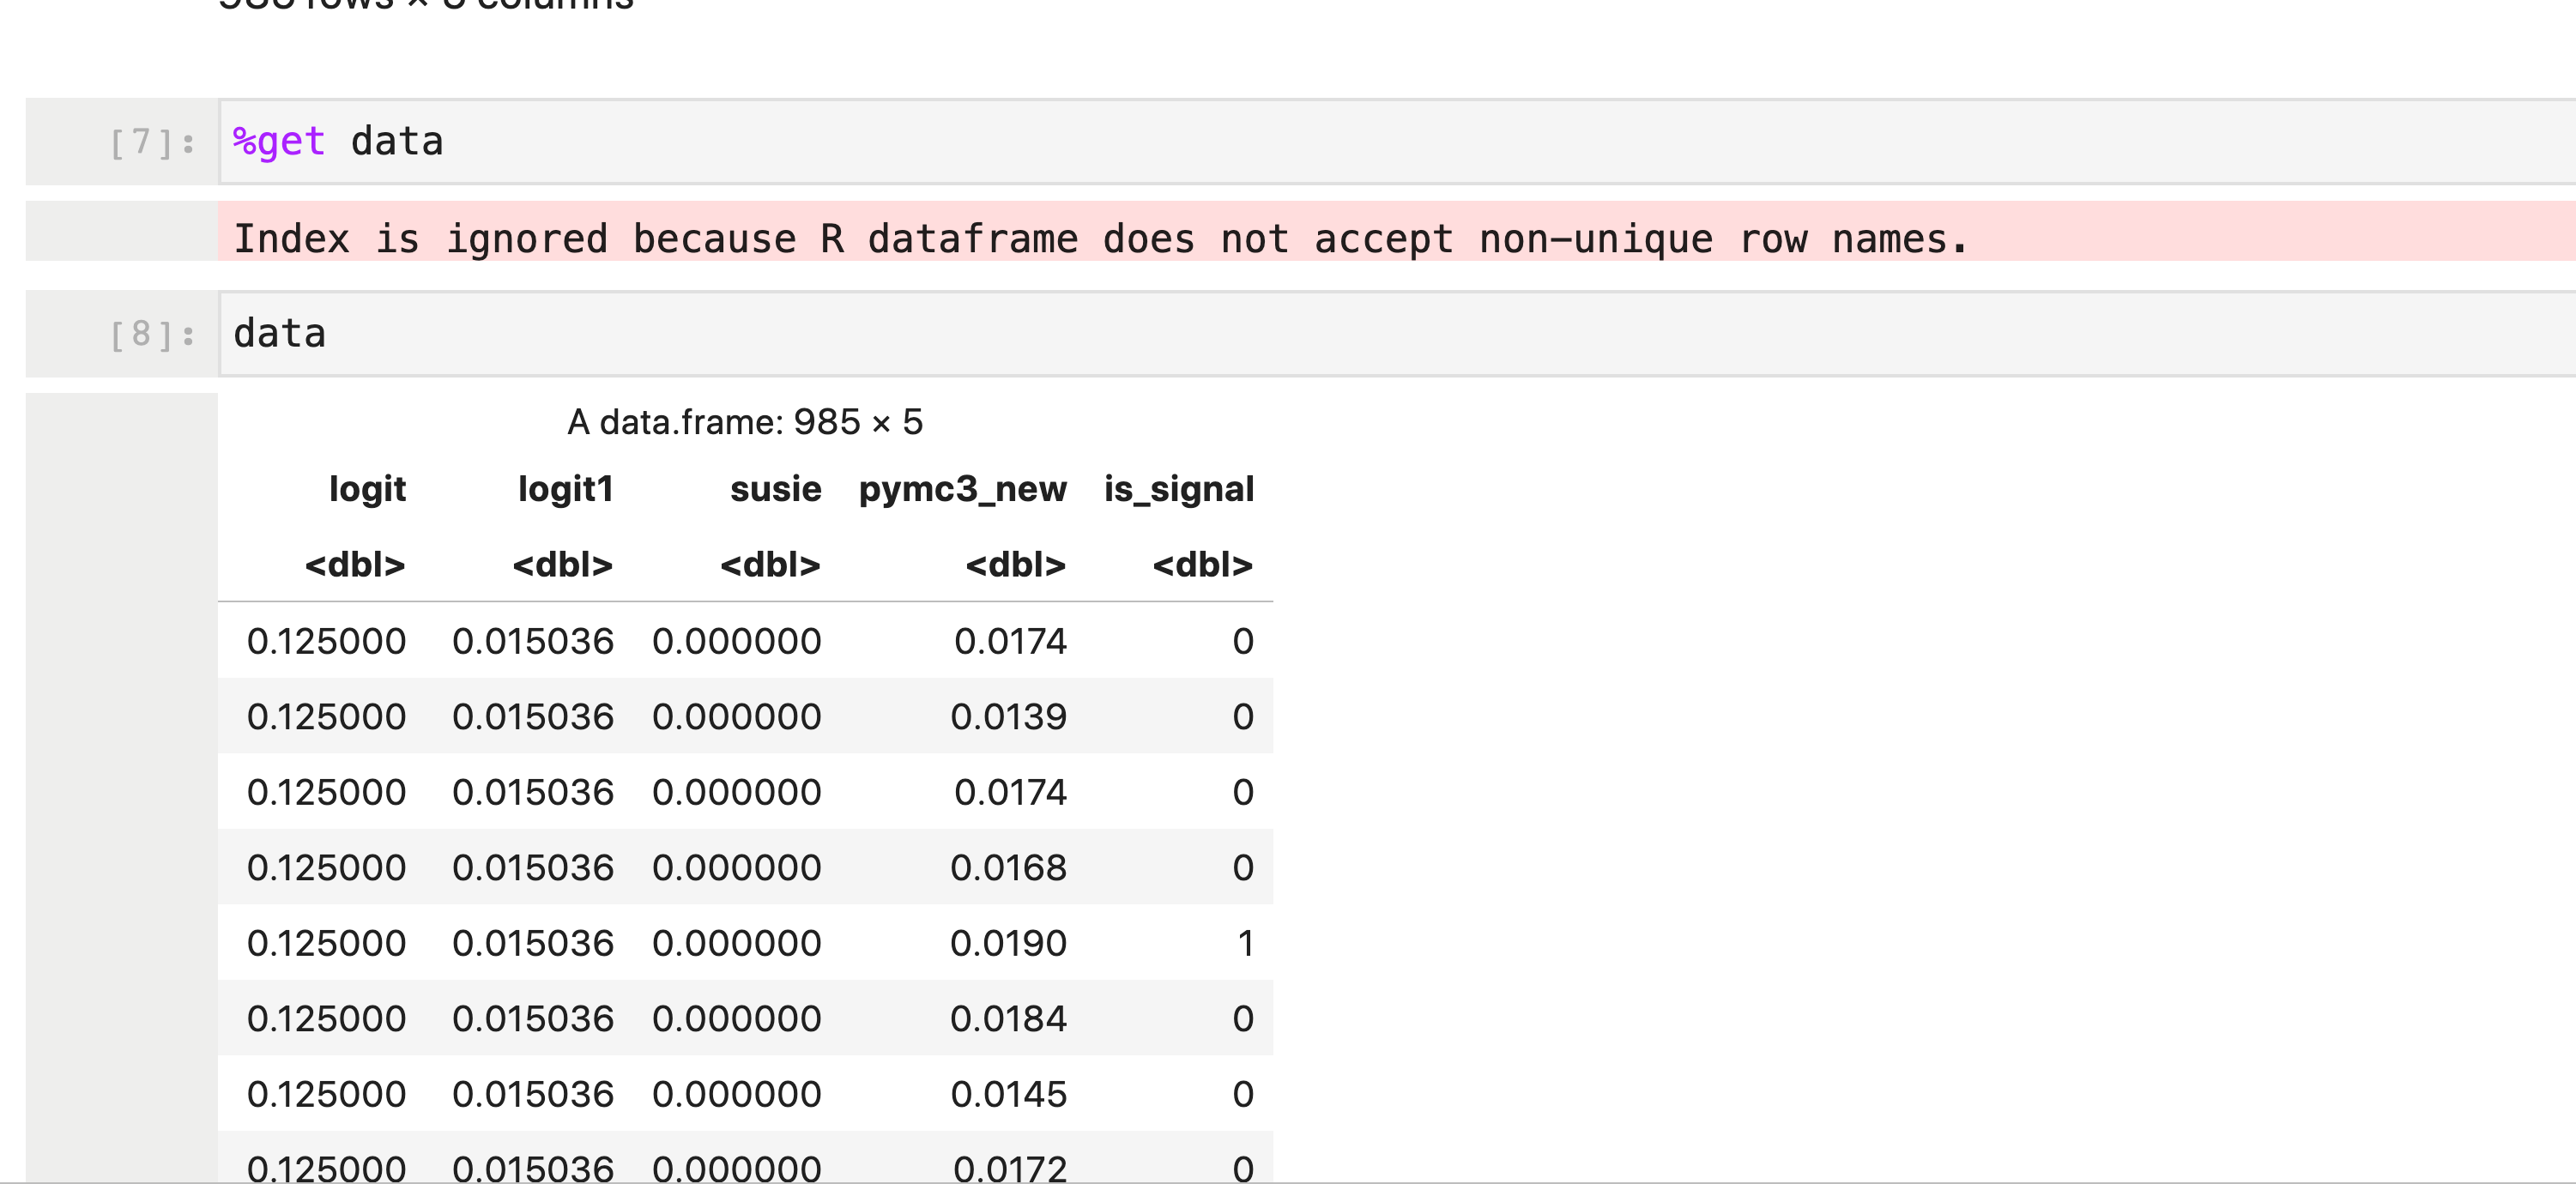This screenshot has width=2576, height=1184.
Task: Select the row containing is_signal value 1
Action: coord(745,942)
